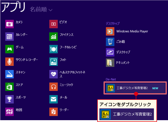Image resolution: width=168 pixels, height=122 pixels.
Task: Click the ミュージック text label
Action: (66, 85)
